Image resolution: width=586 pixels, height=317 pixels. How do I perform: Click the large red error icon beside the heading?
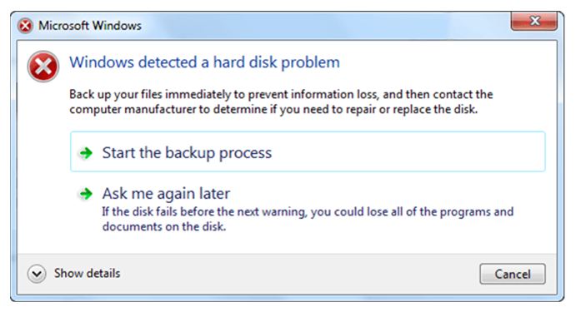point(43,67)
